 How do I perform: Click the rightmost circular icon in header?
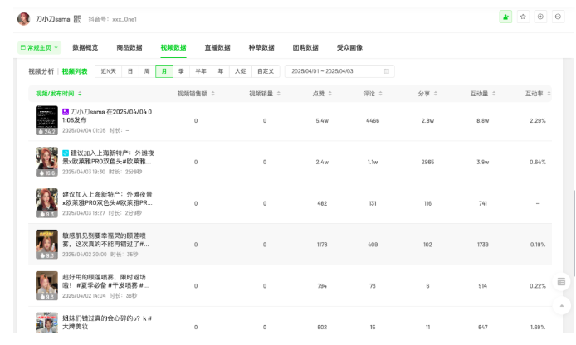point(558,17)
